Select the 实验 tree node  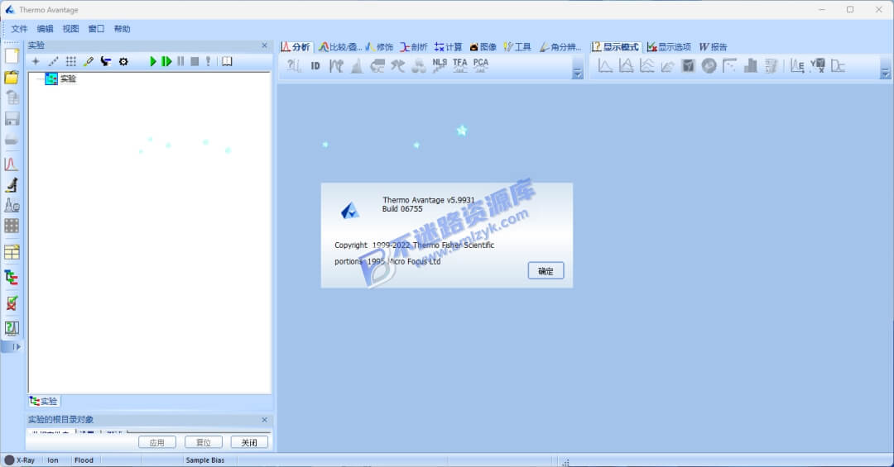pyautogui.click(x=69, y=79)
